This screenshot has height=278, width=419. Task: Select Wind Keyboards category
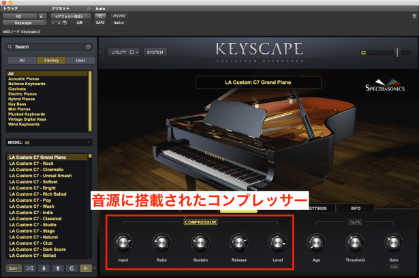pos(24,125)
